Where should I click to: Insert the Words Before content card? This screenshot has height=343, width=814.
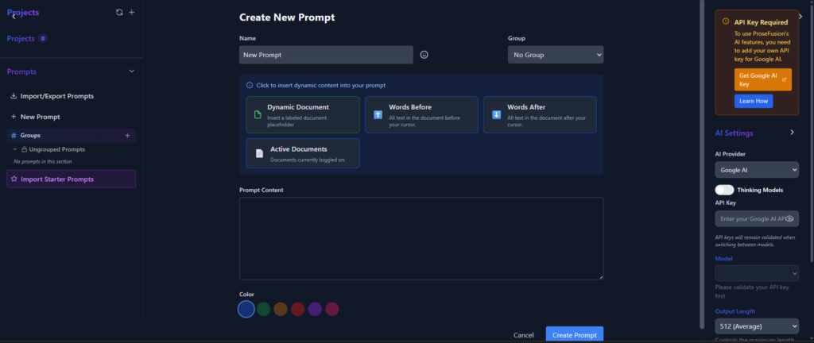[421, 114]
